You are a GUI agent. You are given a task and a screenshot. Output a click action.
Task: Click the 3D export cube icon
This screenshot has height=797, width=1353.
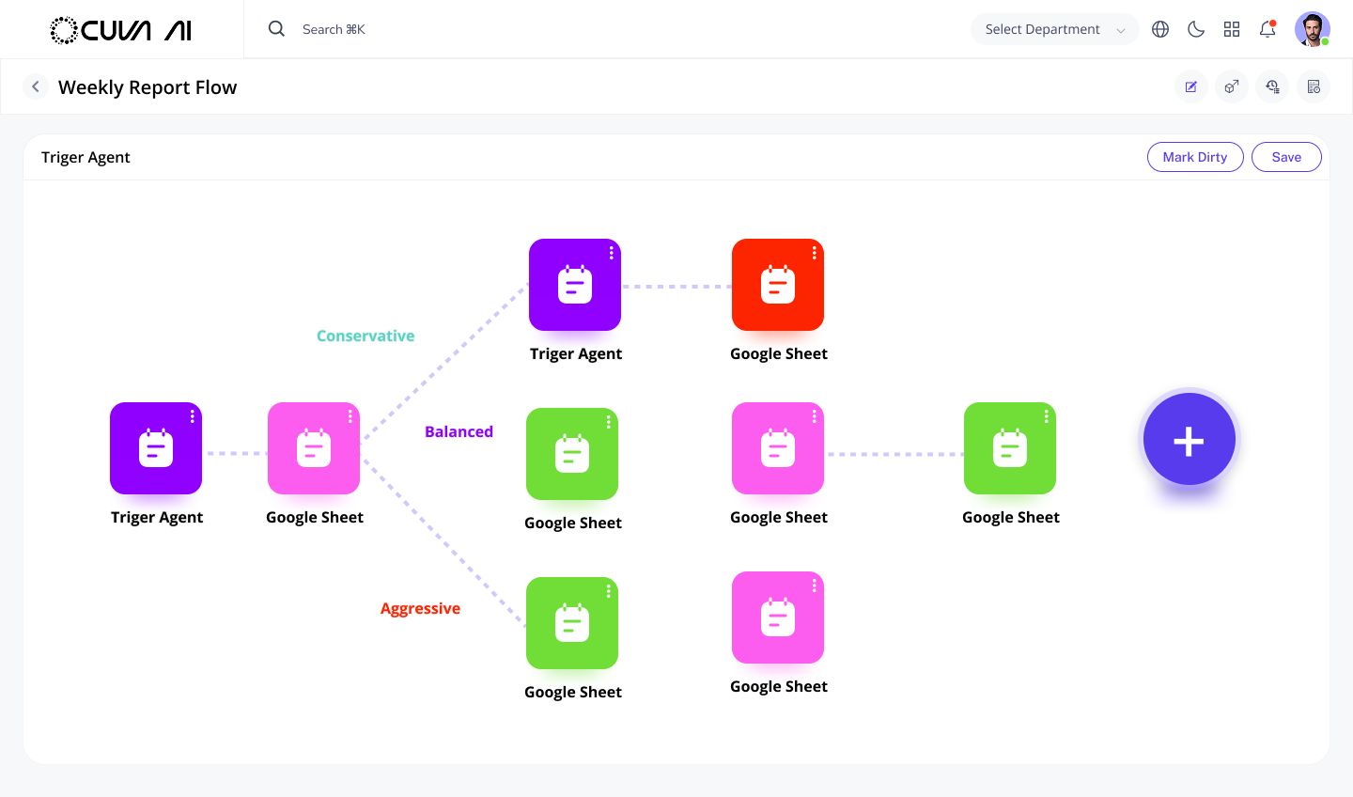[1232, 86]
